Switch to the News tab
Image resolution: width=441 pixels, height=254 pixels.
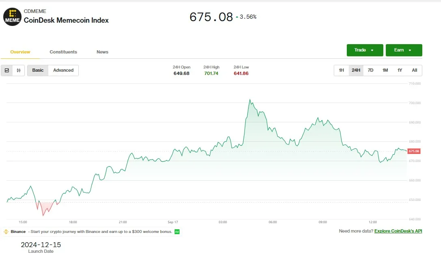102,52
